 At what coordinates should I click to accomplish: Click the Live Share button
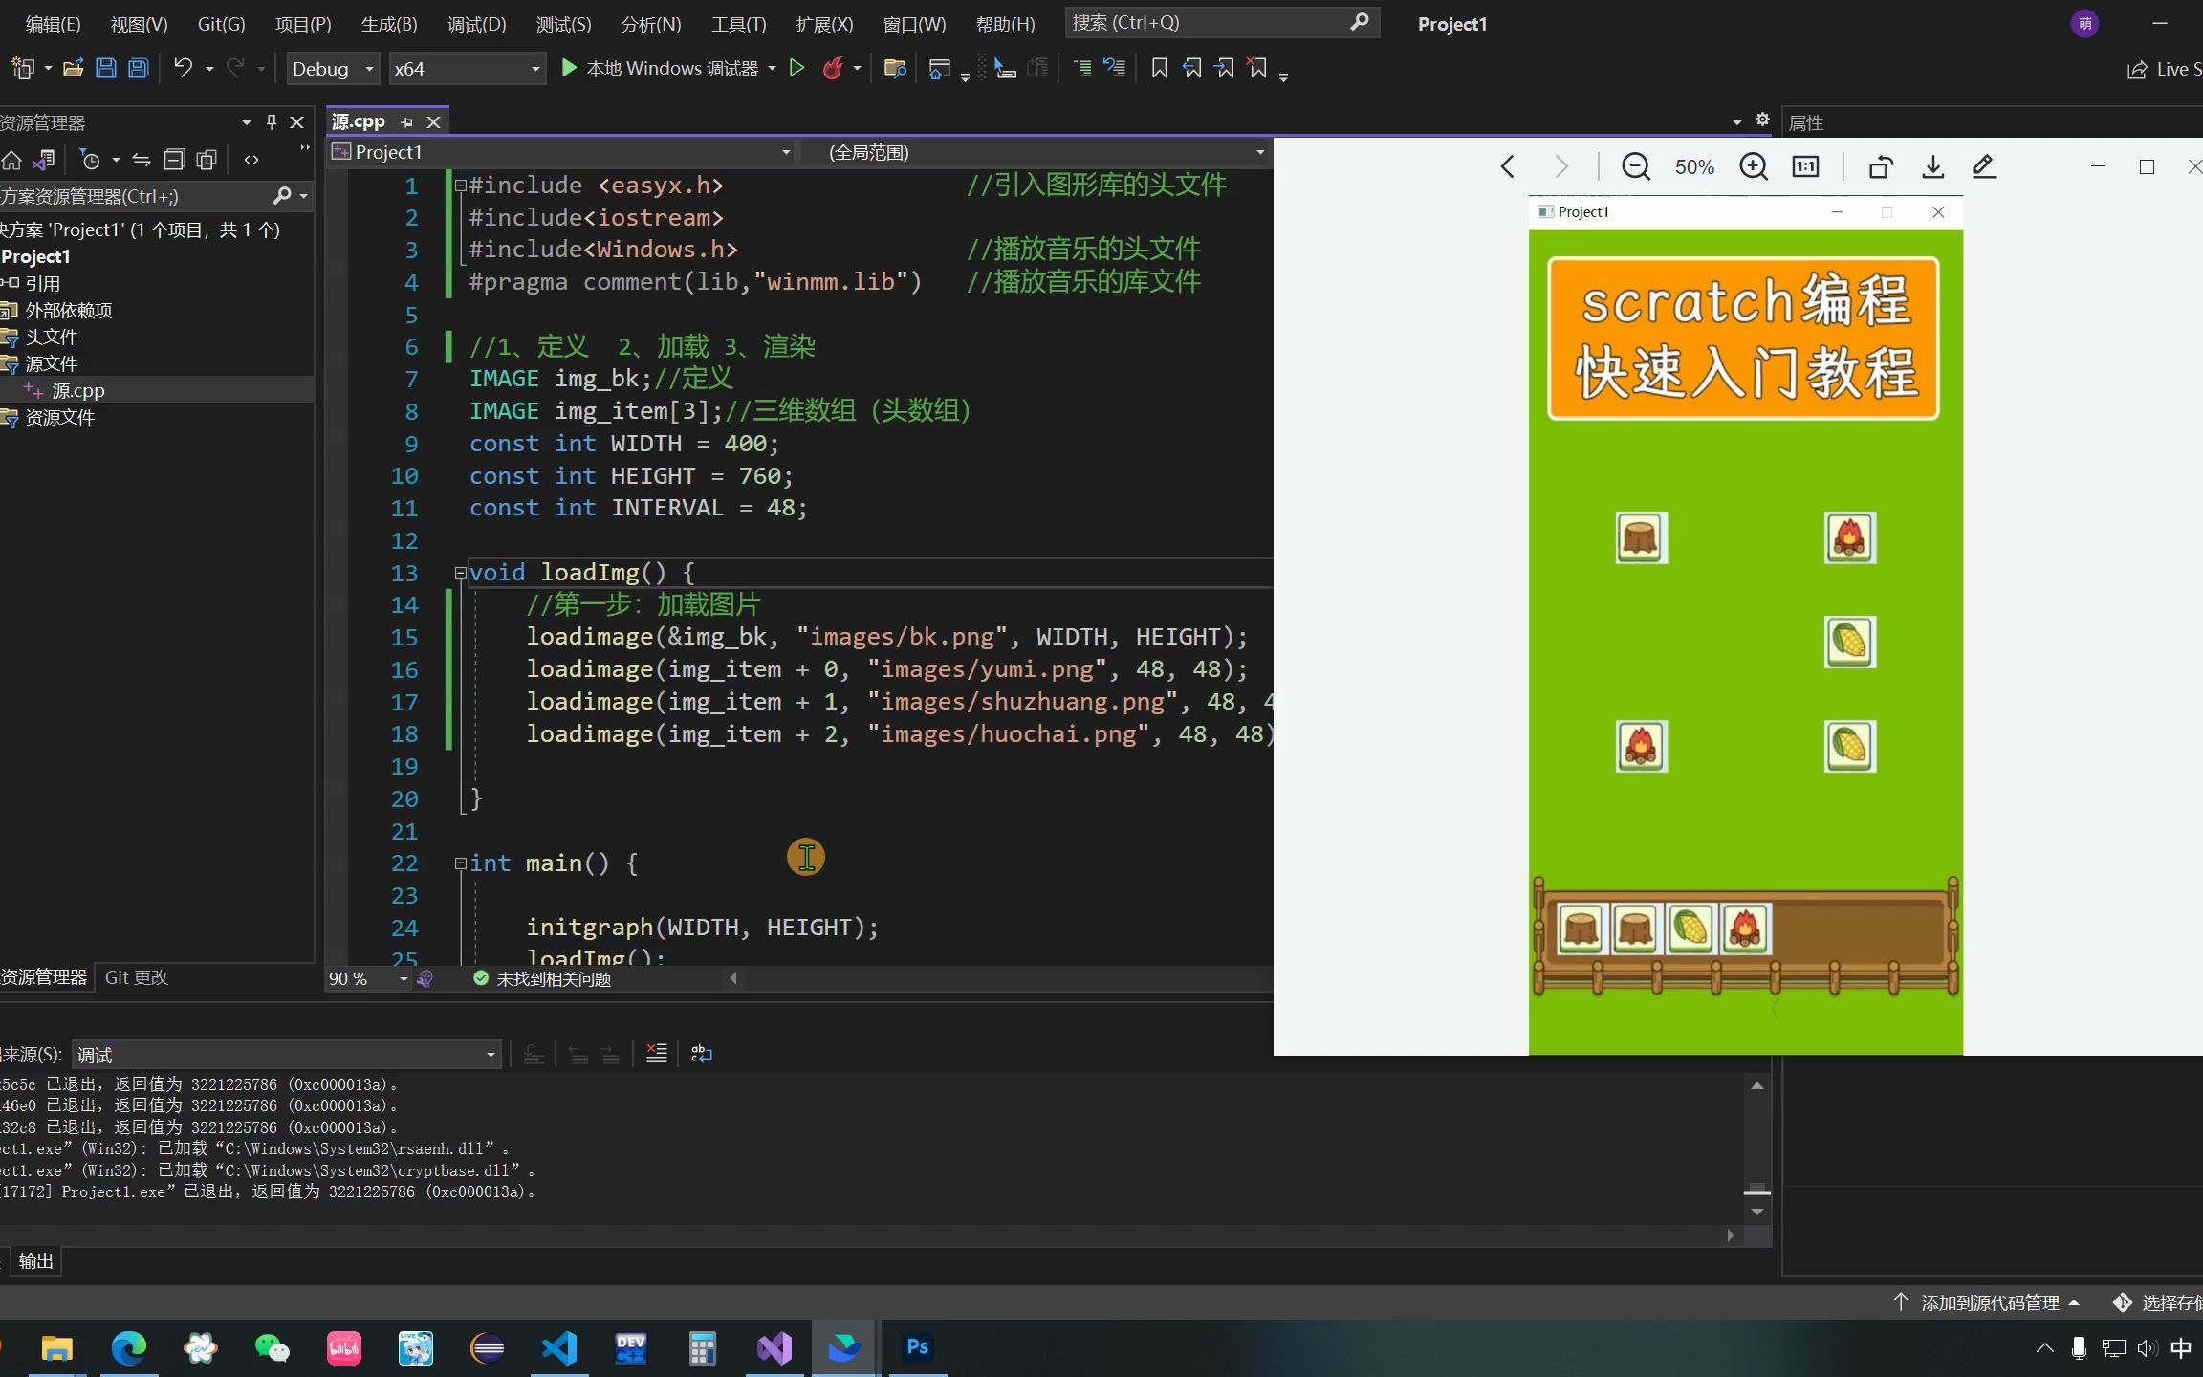click(2165, 69)
